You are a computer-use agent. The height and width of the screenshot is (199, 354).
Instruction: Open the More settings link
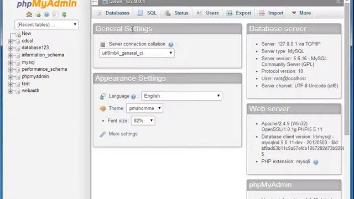pyautogui.click(x=123, y=134)
